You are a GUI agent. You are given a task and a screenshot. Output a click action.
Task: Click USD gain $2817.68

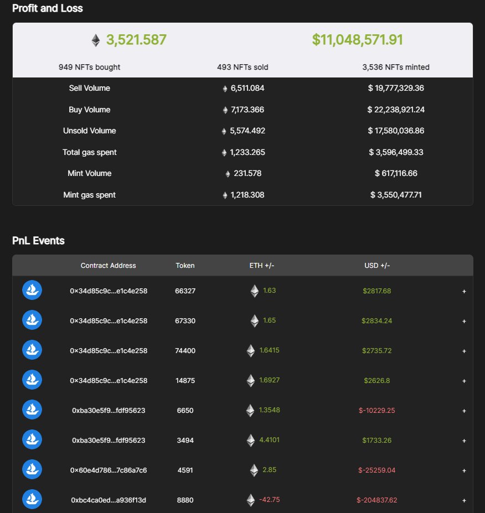point(376,291)
